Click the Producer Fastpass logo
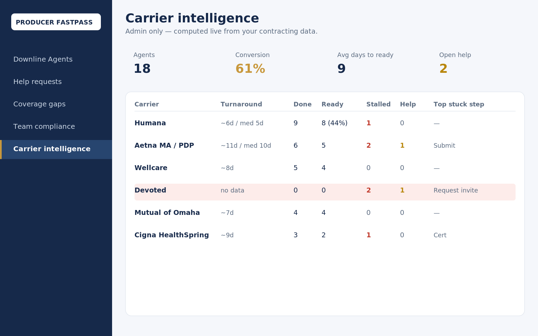538x336 pixels. (56, 22)
